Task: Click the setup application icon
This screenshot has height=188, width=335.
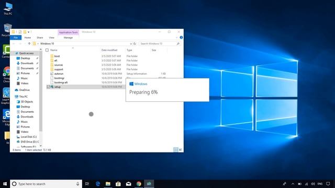Action: pos(52,87)
